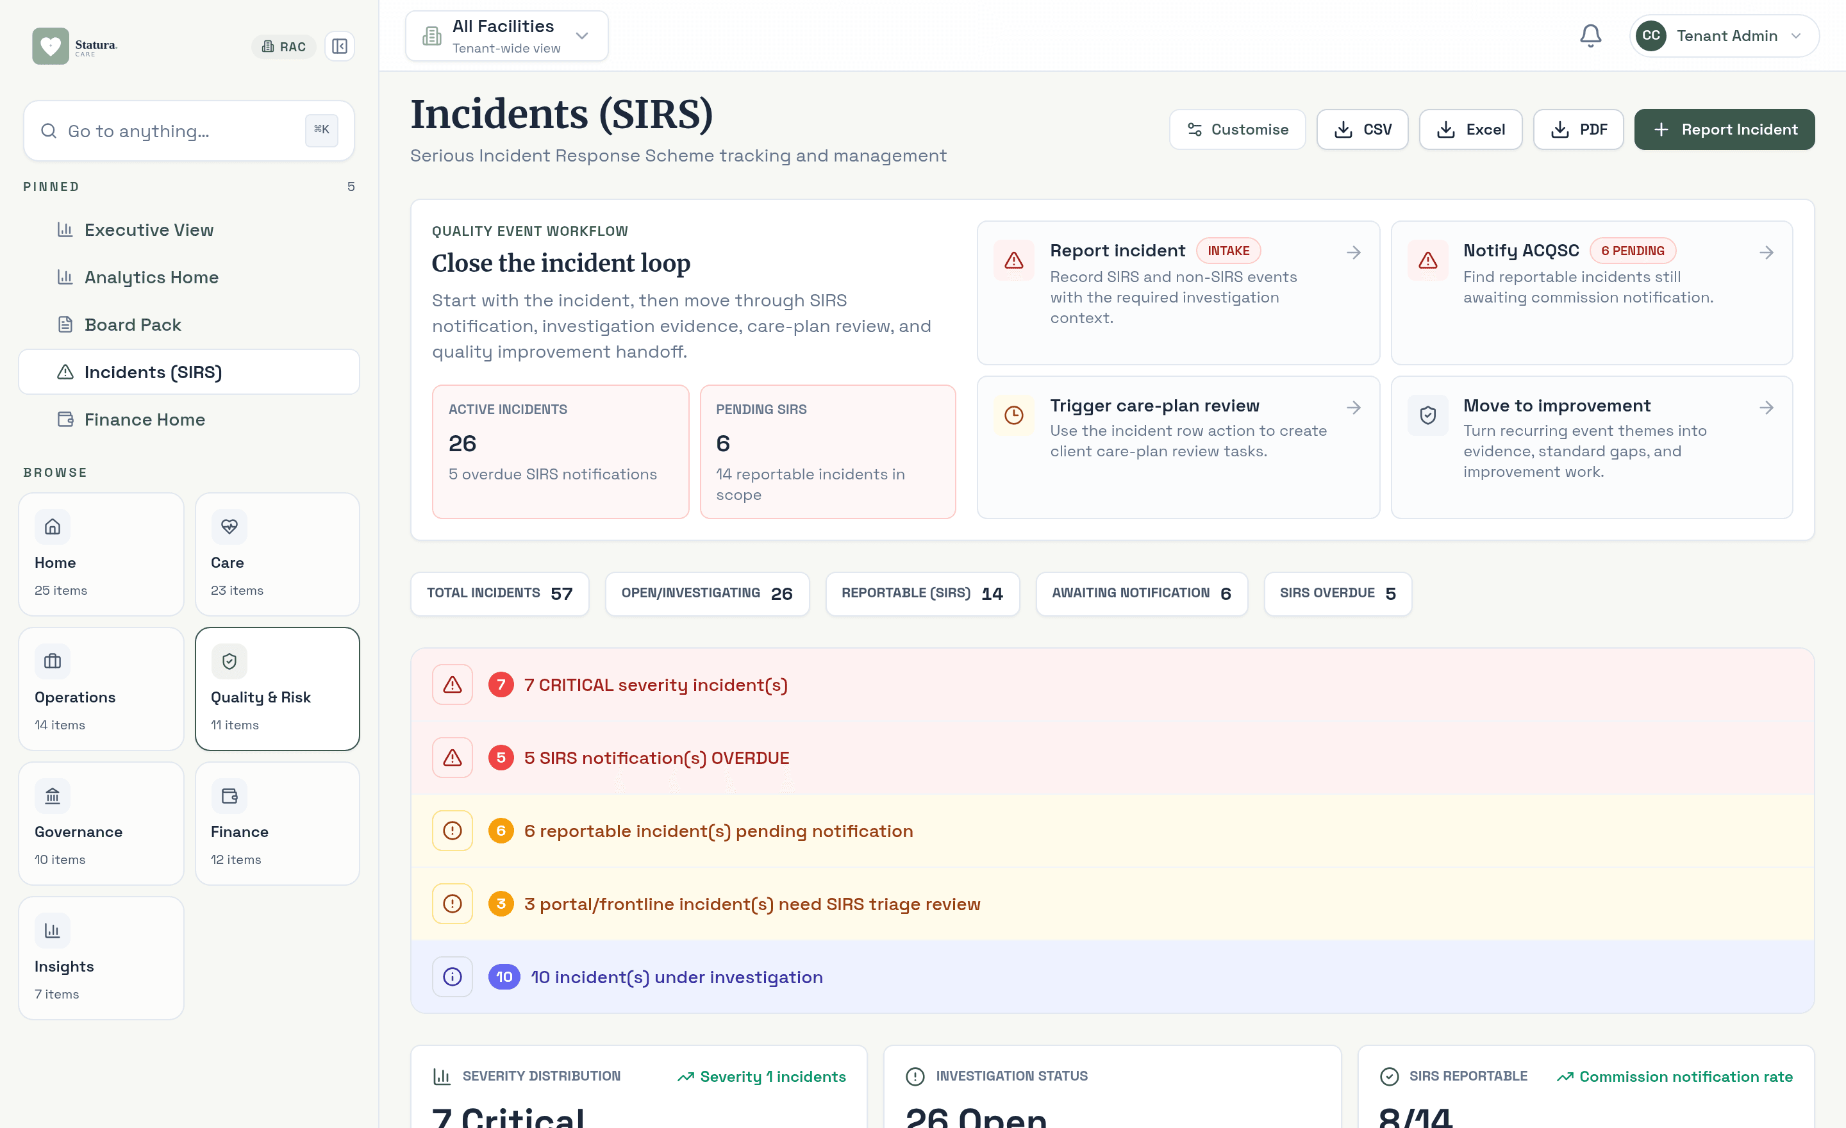Click warning icon beside SIRS overdue alert
Image resolution: width=1846 pixels, height=1128 pixels.
coord(453,758)
